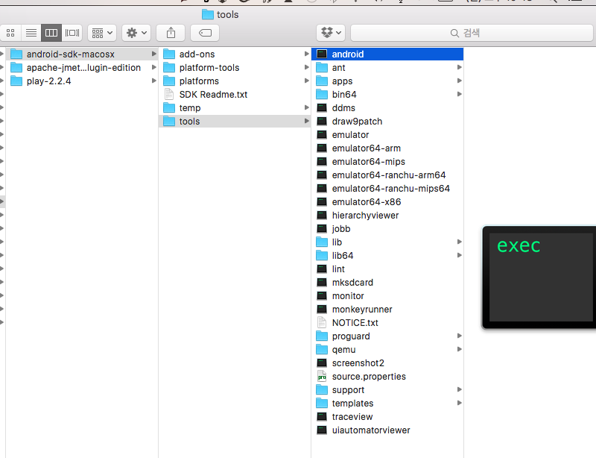Click the jobb executable icon
This screenshot has width=596, height=458.
click(x=322, y=229)
